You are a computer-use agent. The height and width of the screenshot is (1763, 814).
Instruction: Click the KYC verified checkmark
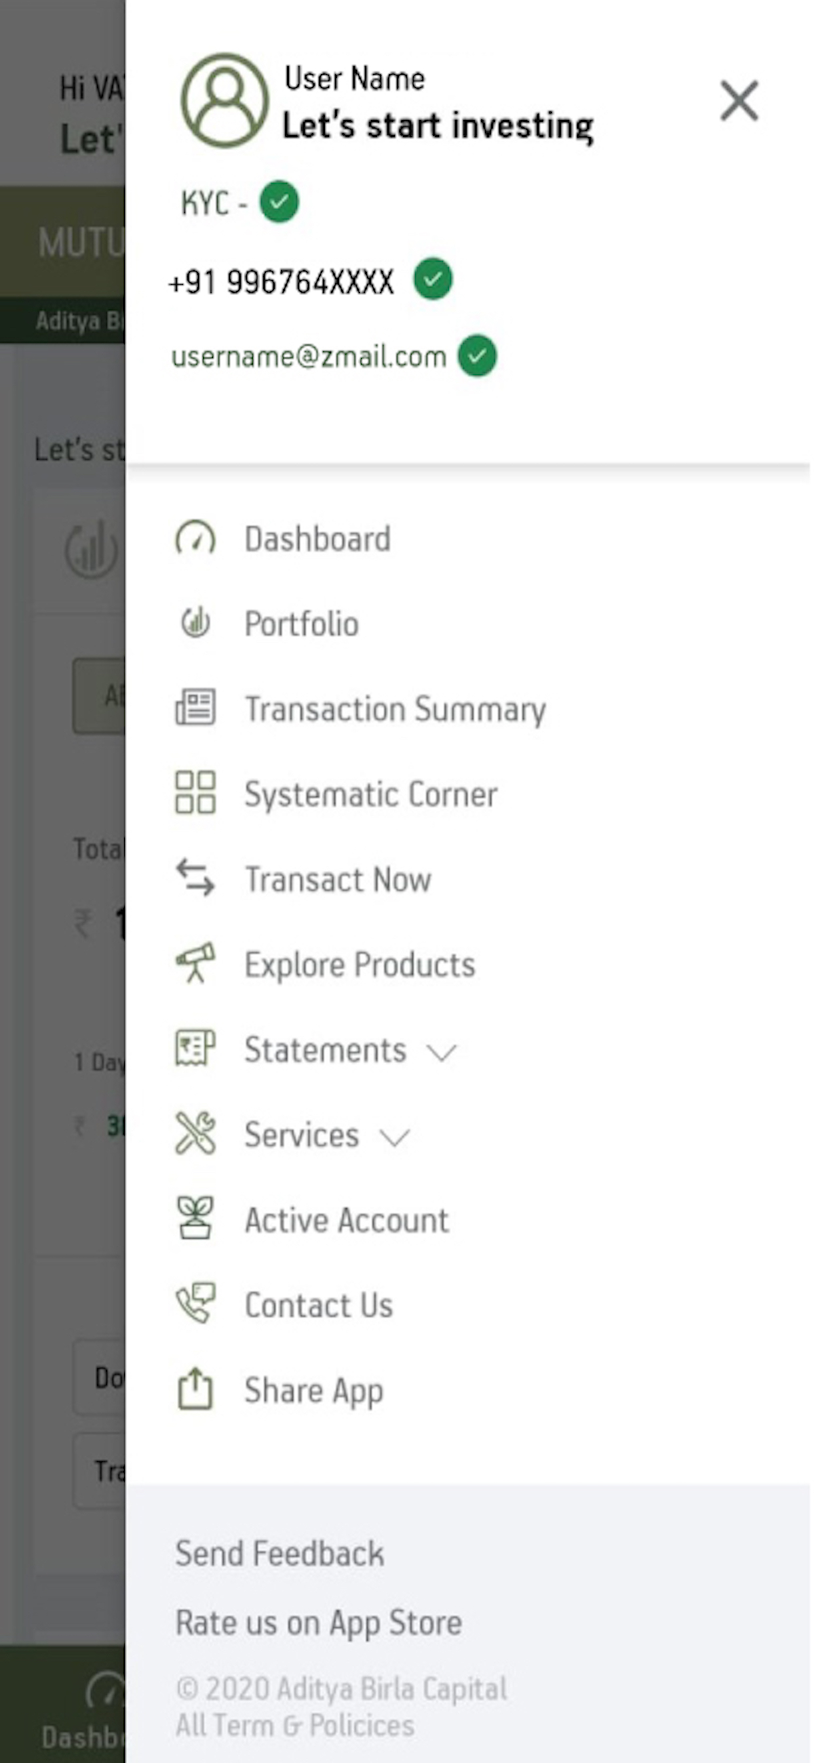click(x=279, y=202)
